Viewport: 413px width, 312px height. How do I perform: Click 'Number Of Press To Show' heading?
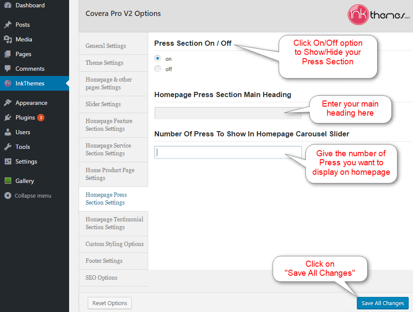(252, 134)
